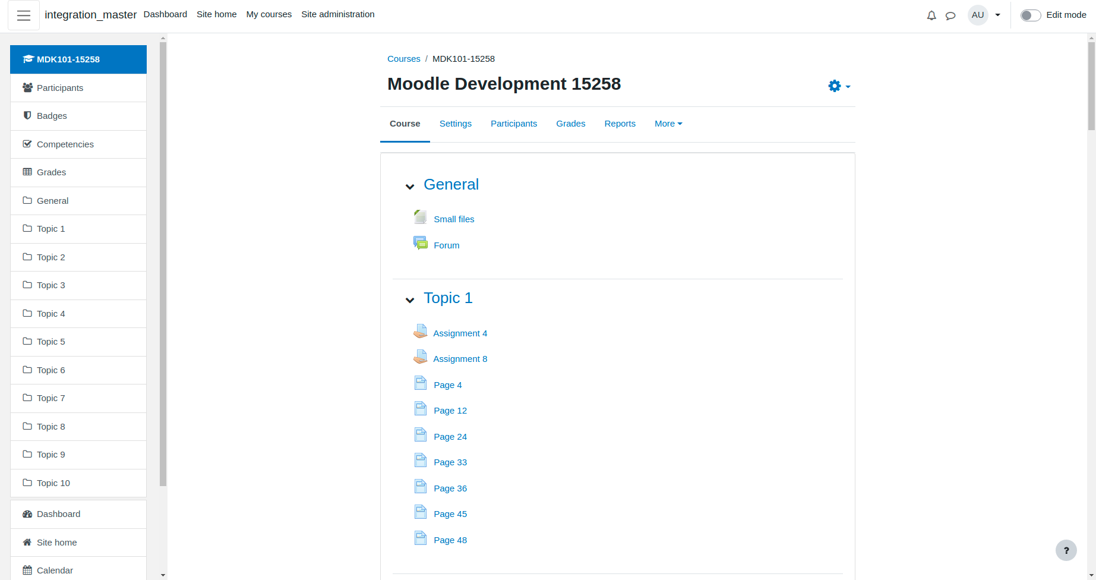The height and width of the screenshot is (580, 1096).
Task: Click the sidebar vertical scrollbar thumb
Action: pos(163,264)
